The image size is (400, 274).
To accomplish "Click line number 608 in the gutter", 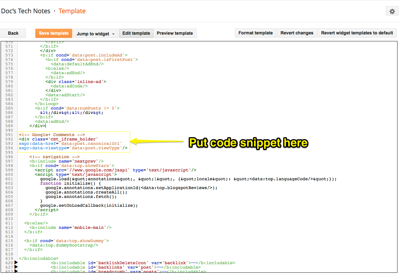I will [x=9, y=210].
